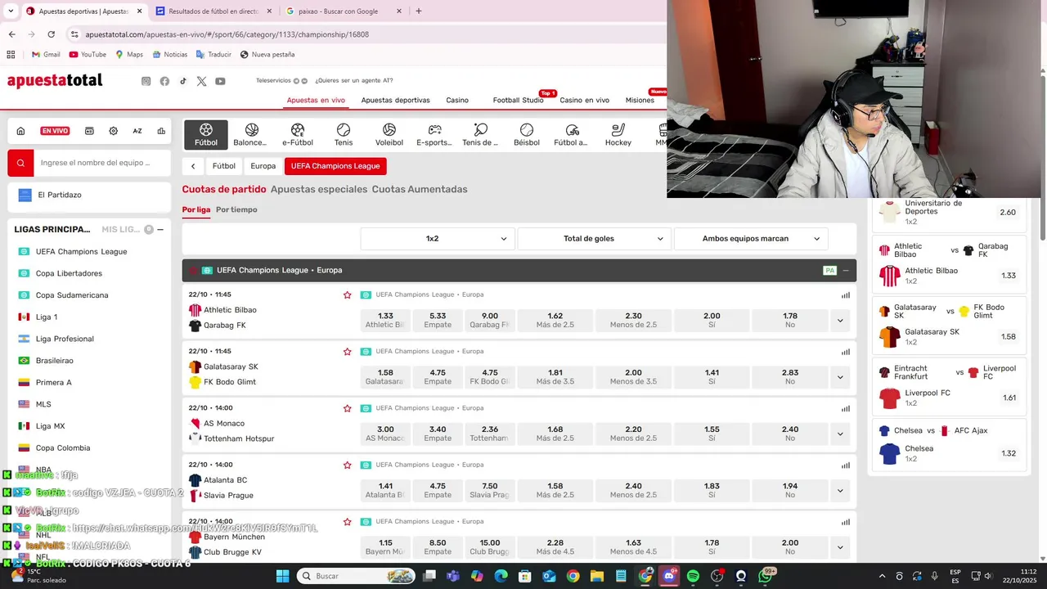Image resolution: width=1047 pixels, height=589 pixels.
Task: Open Discord from the Windows taskbar
Action: [x=669, y=576]
